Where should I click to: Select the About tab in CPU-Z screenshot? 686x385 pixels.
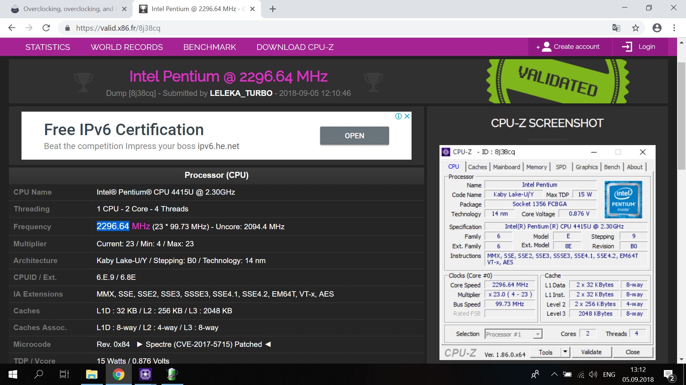click(x=635, y=167)
